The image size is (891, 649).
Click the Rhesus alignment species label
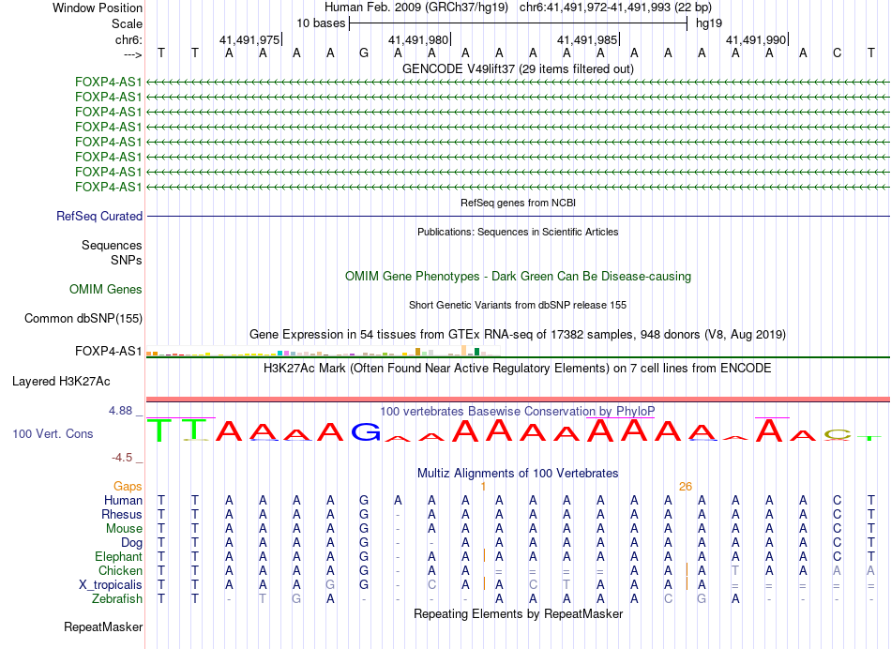pos(122,514)
